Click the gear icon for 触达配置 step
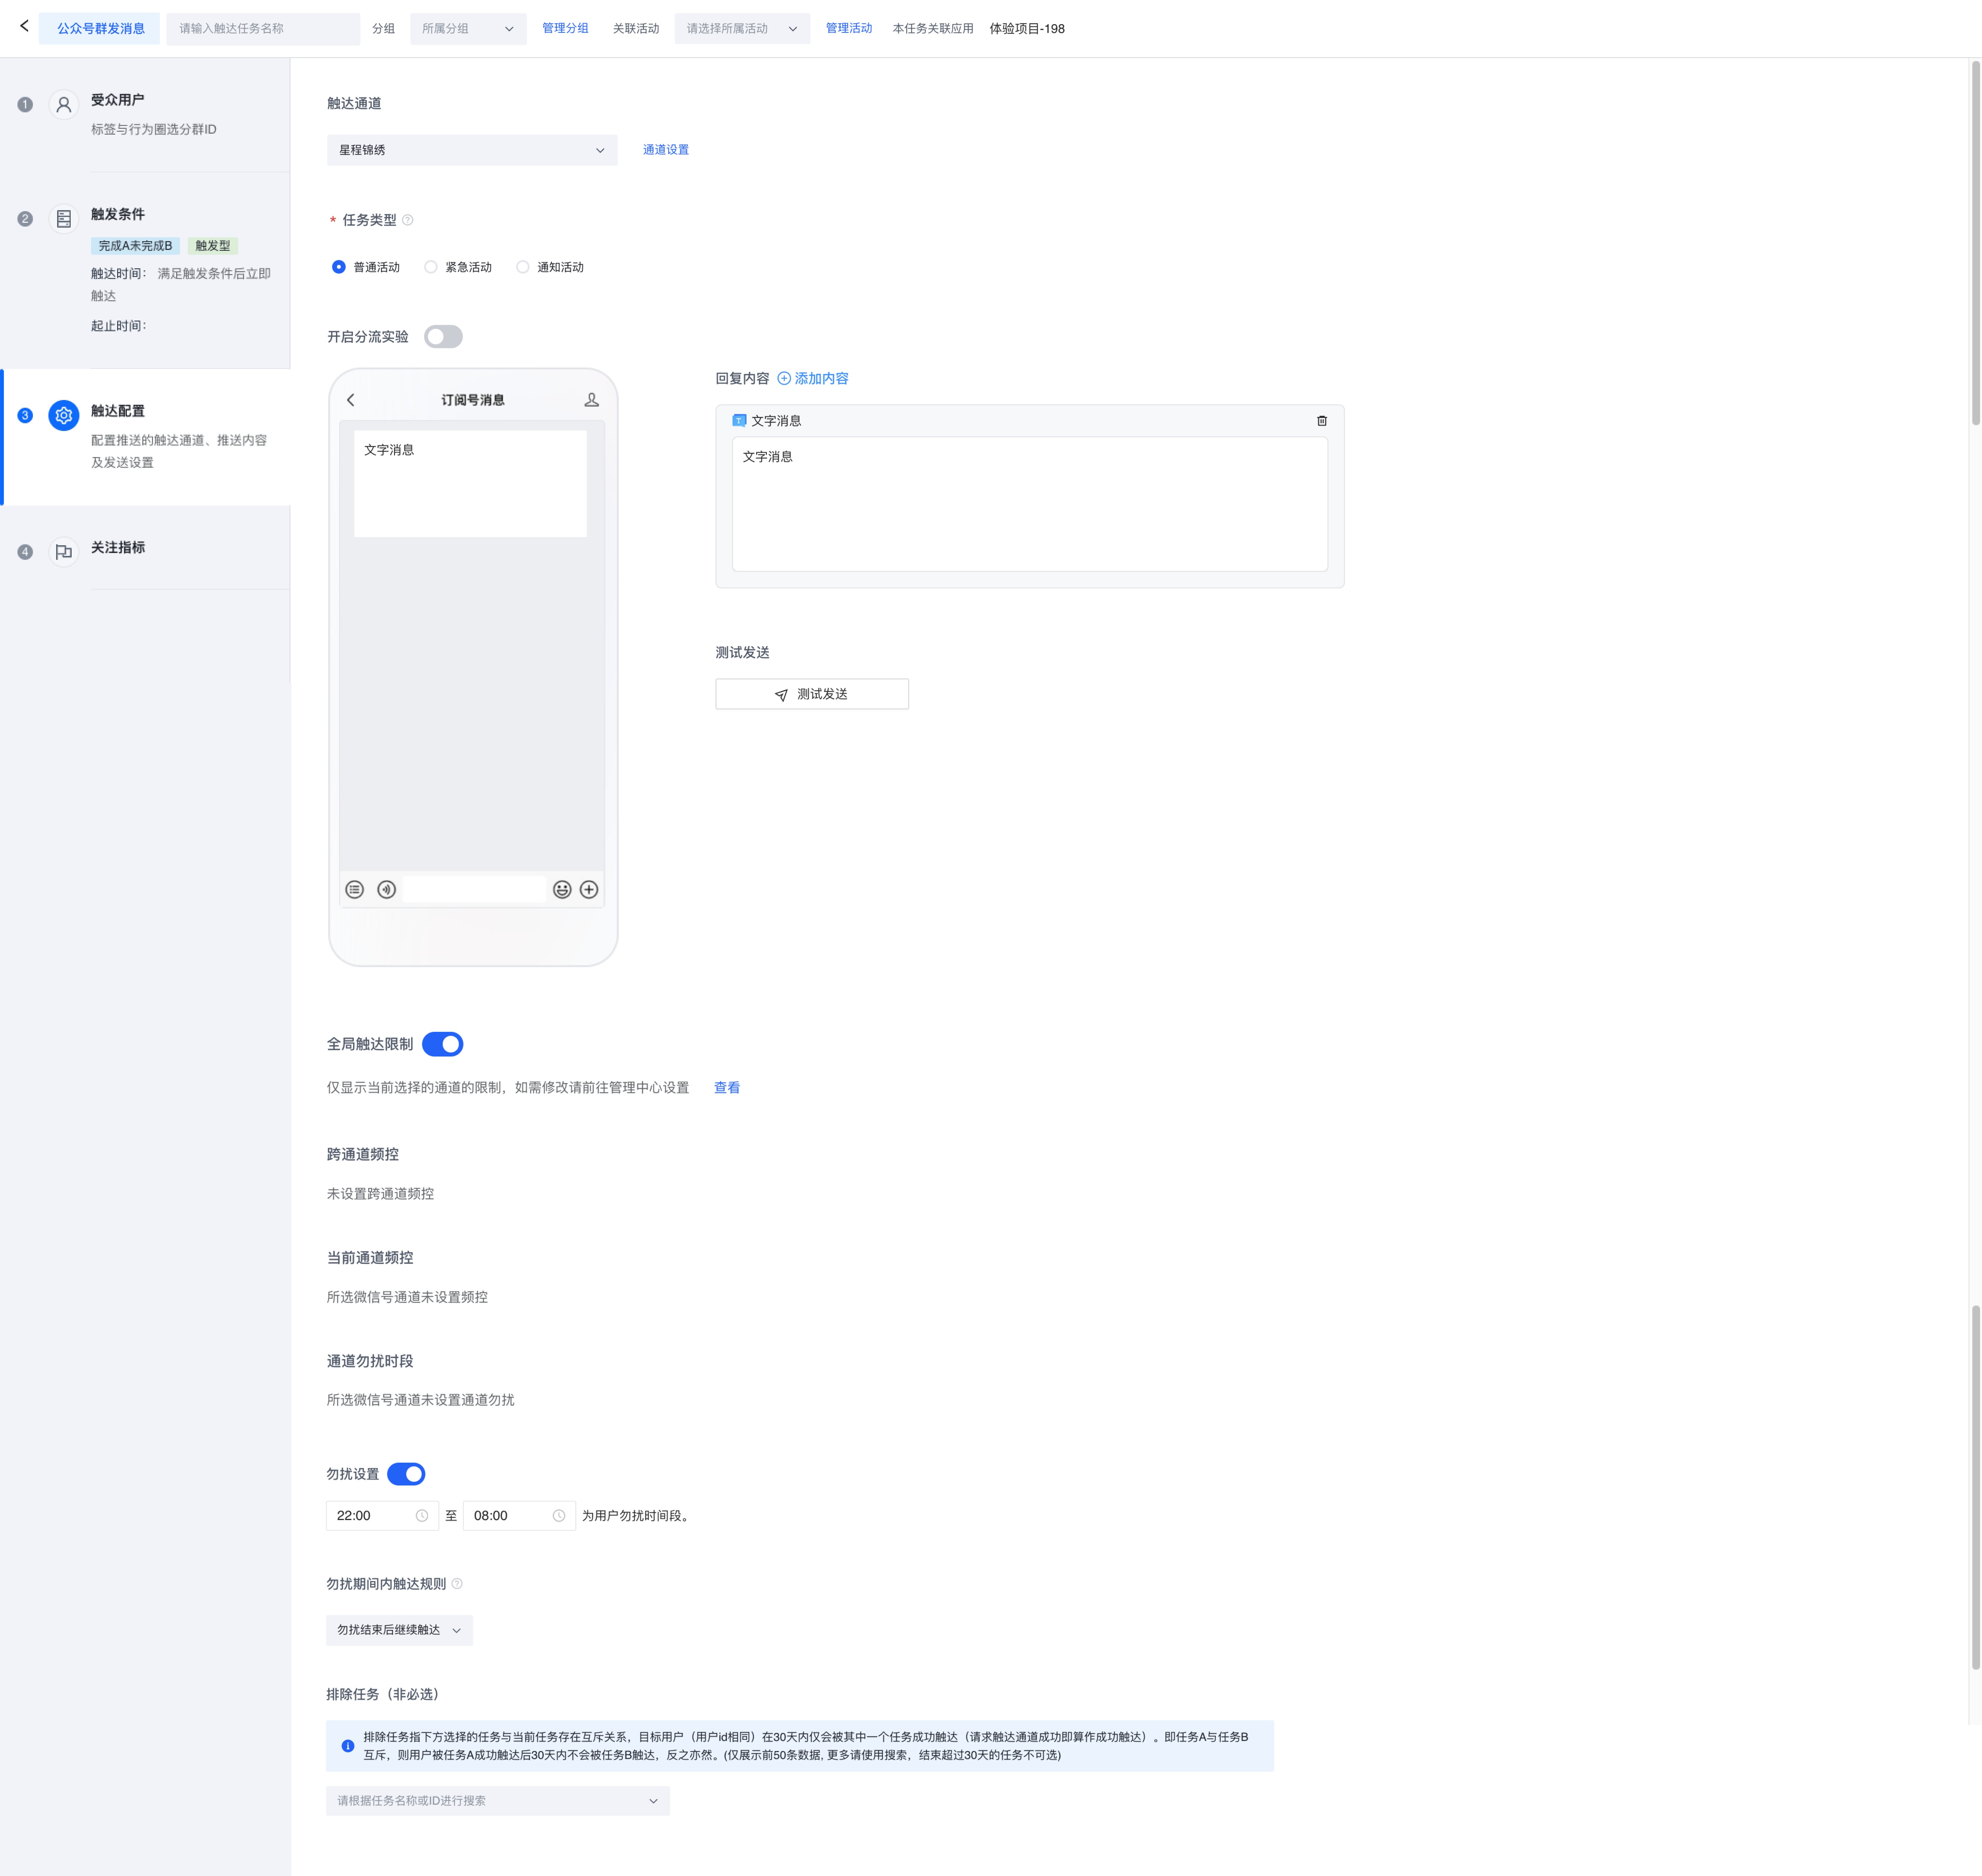Image resolution: width=1982 pixels, height=1876 pixels. (64, 415)
